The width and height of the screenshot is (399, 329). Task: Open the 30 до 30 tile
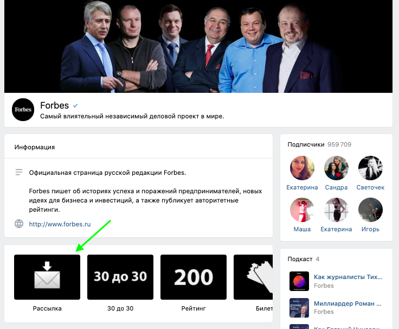click(x=120, y=277)
